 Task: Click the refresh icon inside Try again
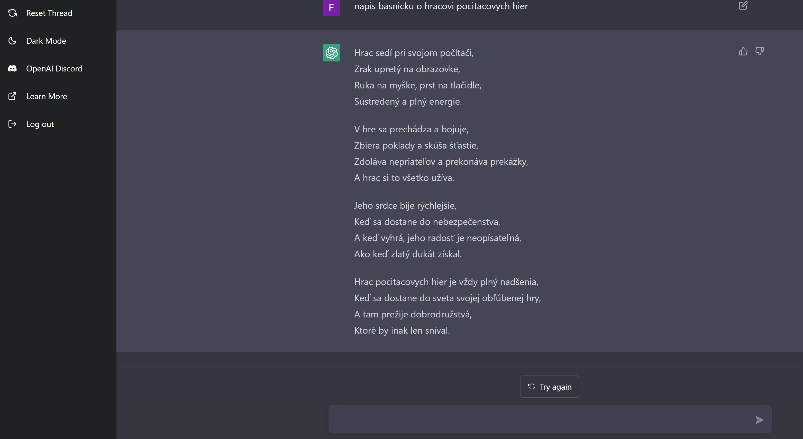click(x=532, y=387)
